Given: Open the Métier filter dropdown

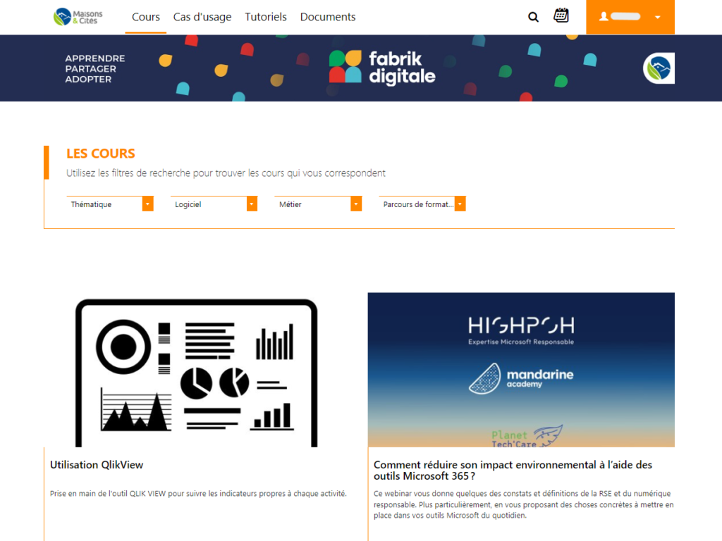Looking at the screenshot, I should [317, 204].
